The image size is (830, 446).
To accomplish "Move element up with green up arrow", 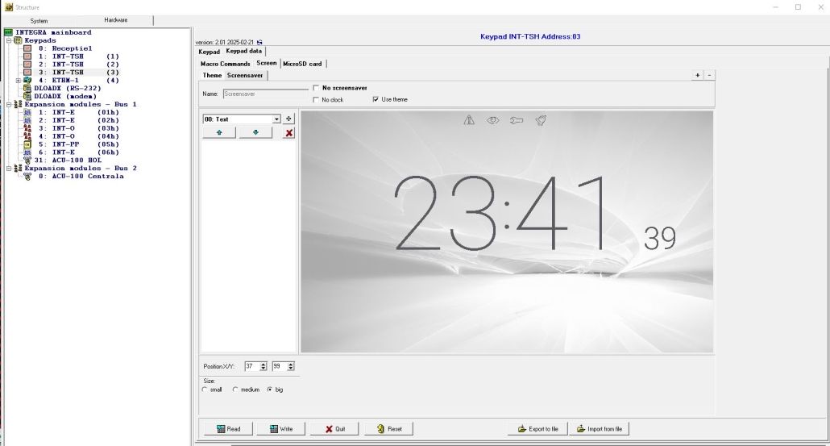I will tap(219, 133).
